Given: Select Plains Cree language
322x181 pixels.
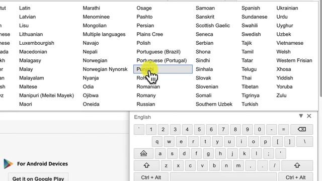Looking at the screenshot, I should 150,34.
